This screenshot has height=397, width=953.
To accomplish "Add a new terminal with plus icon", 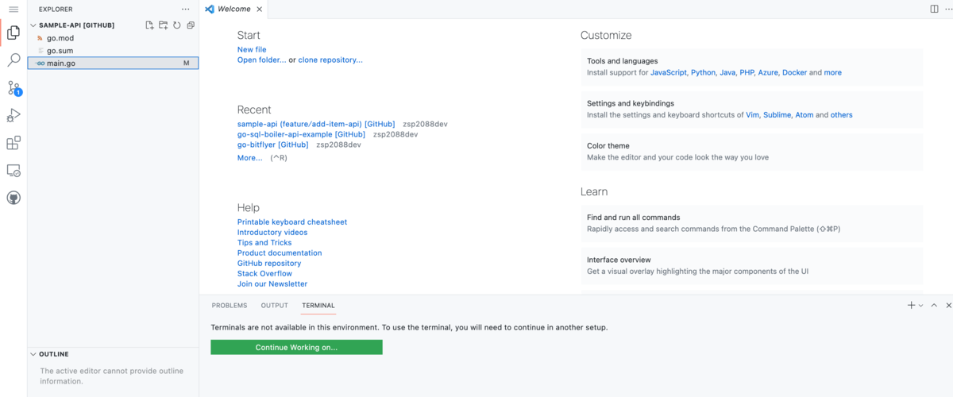I will tap(911, 305).
